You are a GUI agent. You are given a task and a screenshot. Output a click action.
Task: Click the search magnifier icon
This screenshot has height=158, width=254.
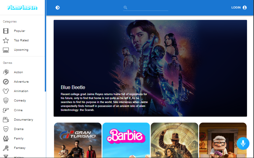[125, 7]
